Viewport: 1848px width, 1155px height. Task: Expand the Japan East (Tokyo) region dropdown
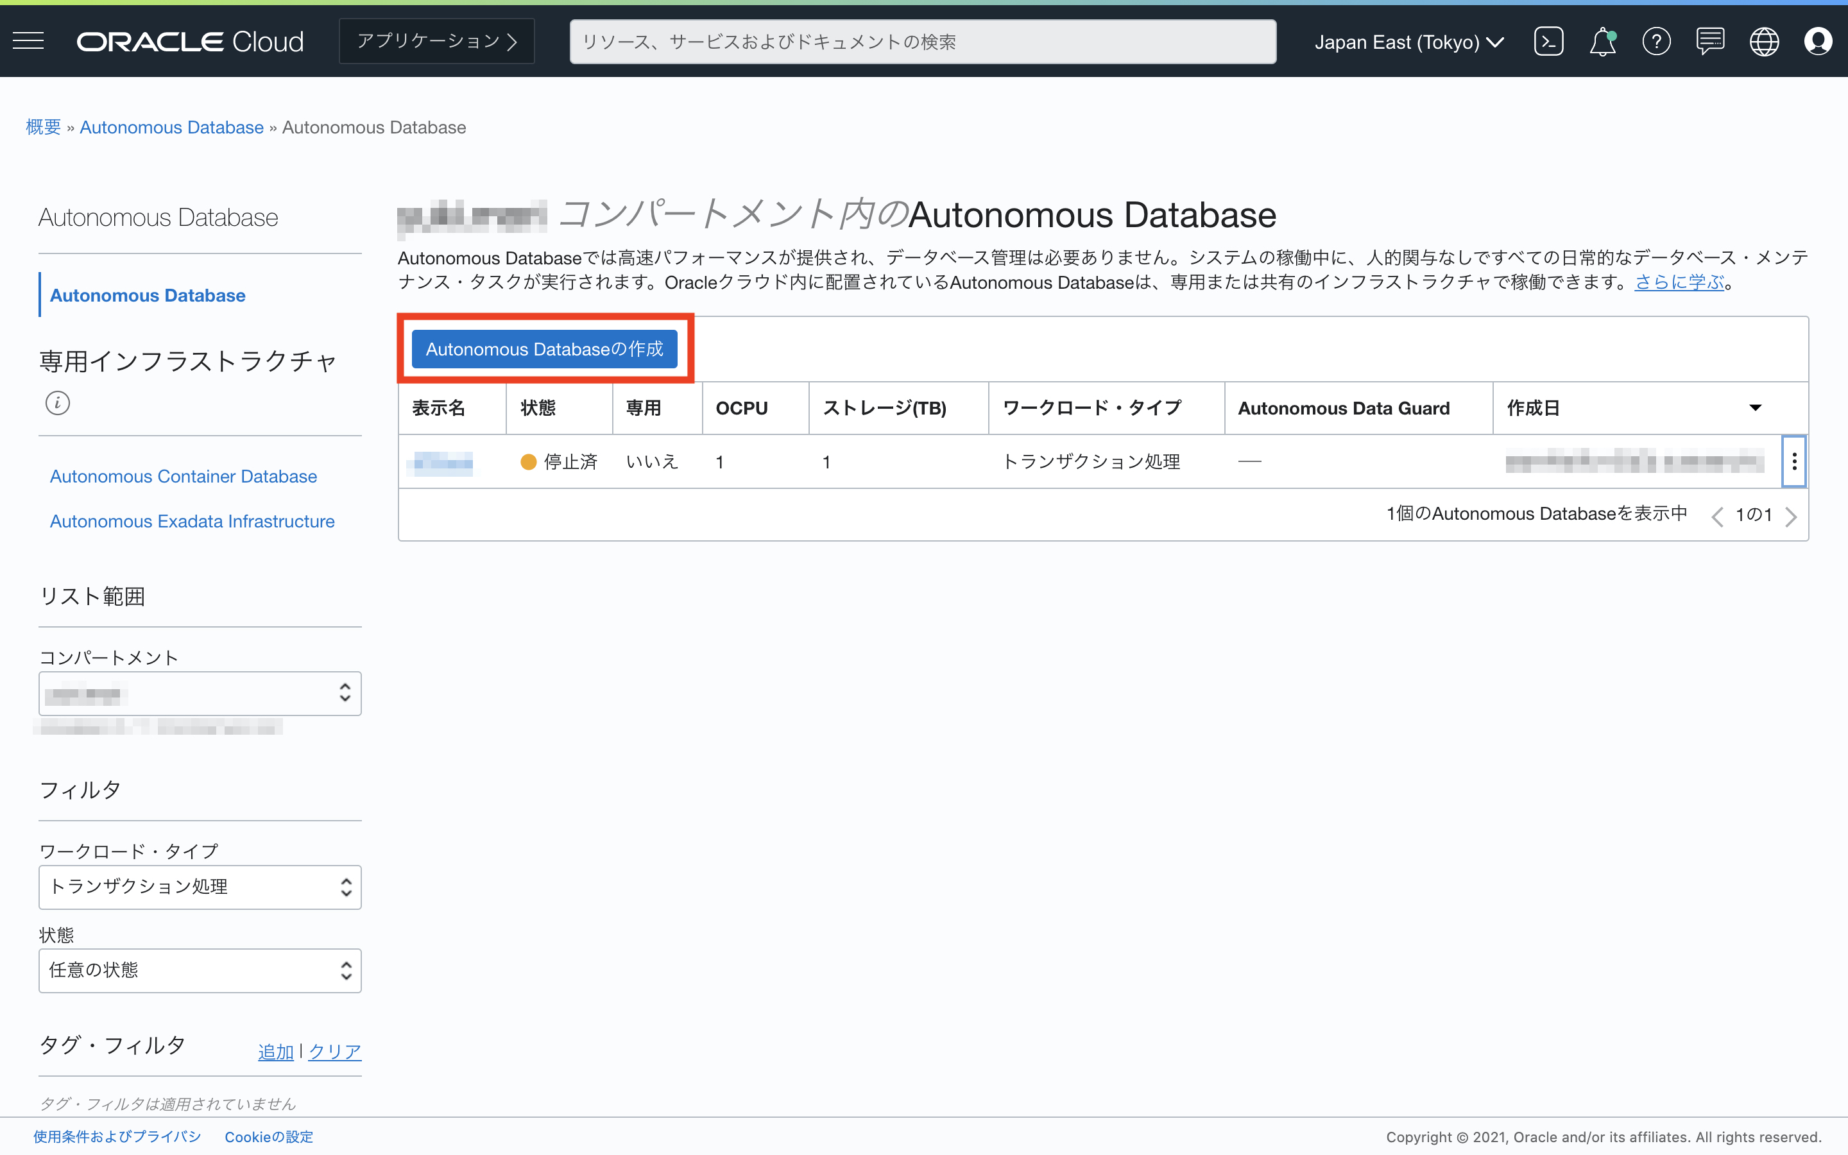coord(1409,42)
